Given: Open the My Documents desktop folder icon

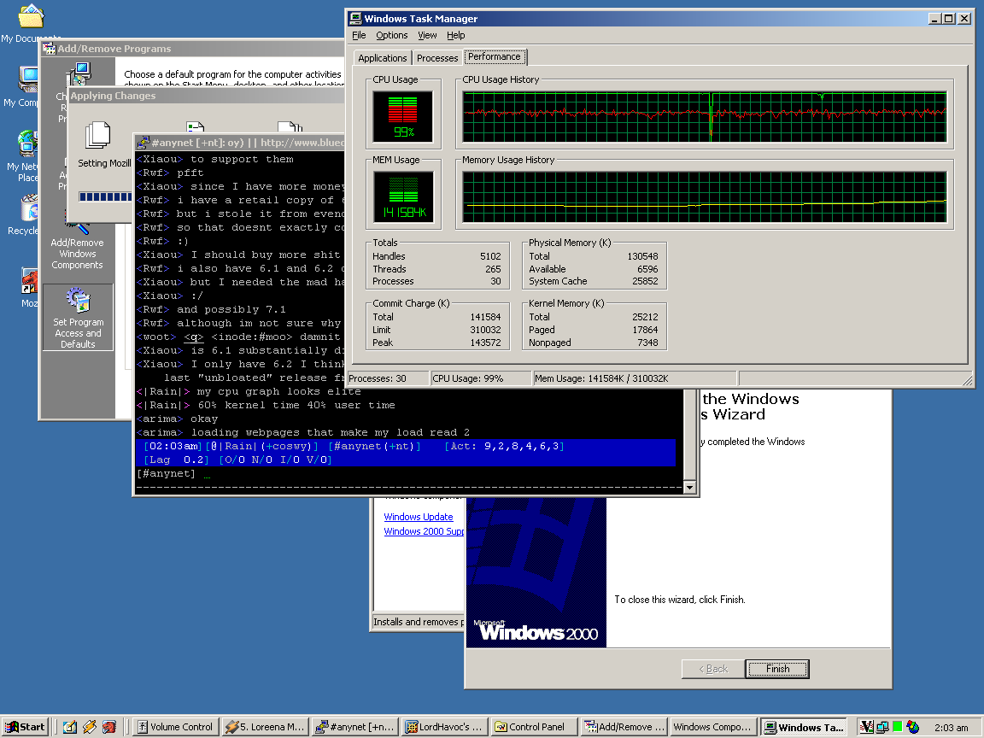Looking at the screenshot, I should pyautogui.click(x=31, y=17).
